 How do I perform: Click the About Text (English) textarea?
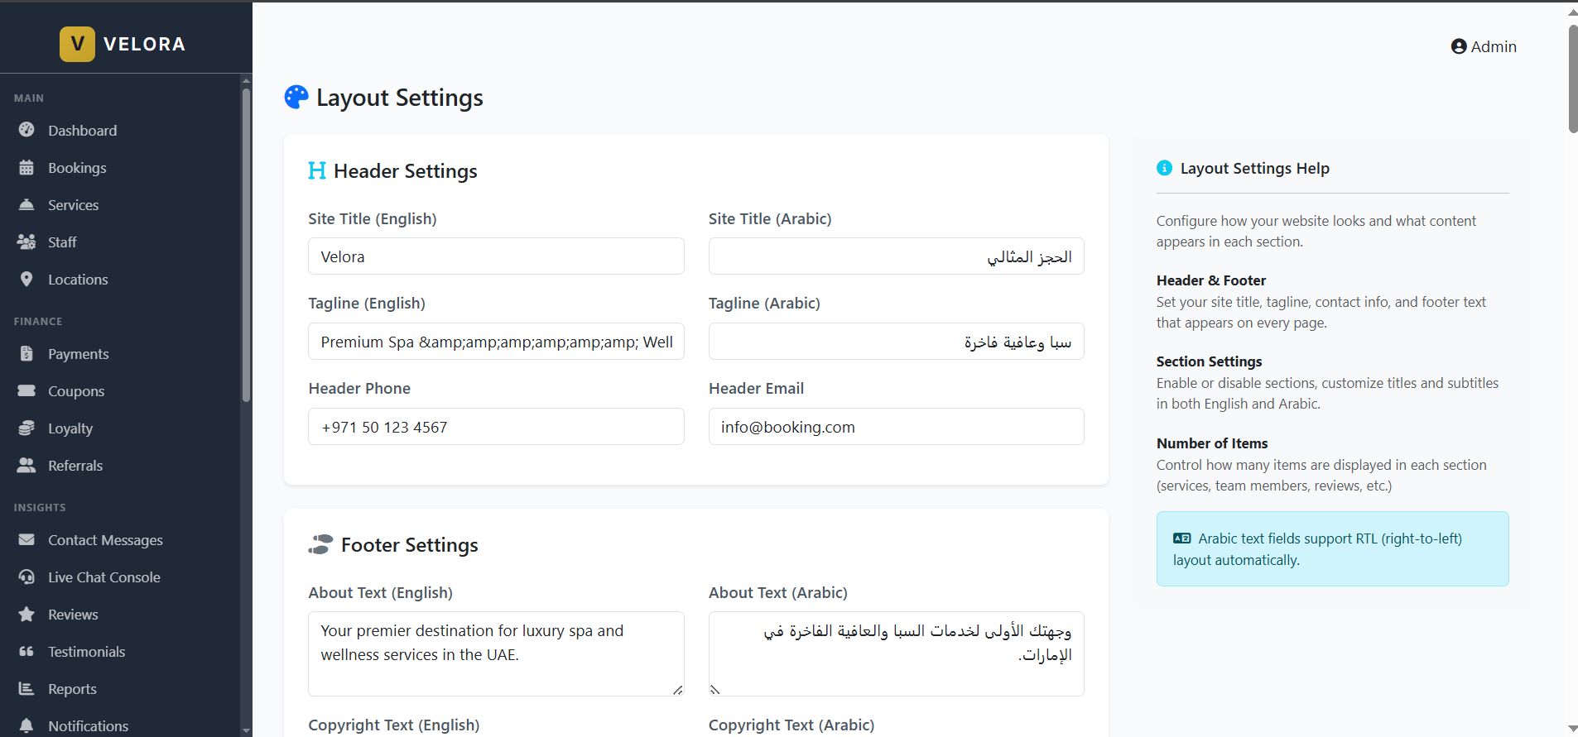pos(496,653)
